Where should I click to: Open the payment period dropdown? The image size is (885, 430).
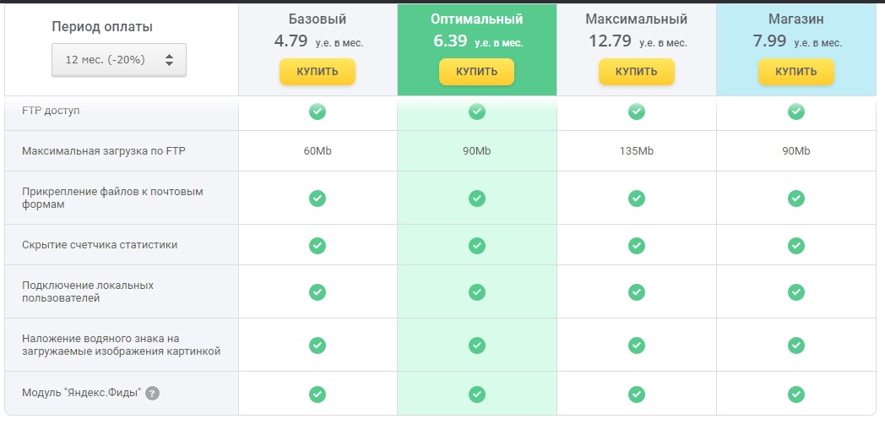[118, 60]
